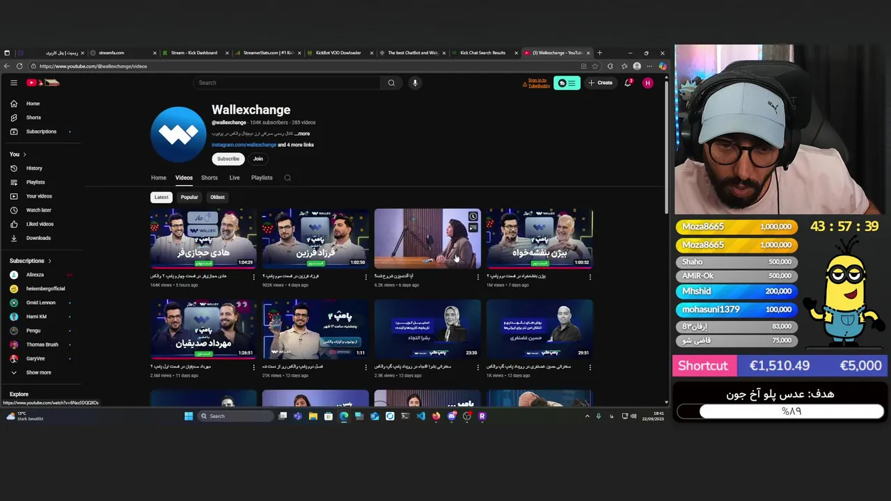Select the channel Videos tab
891x501 pixels.
[184, 178]
